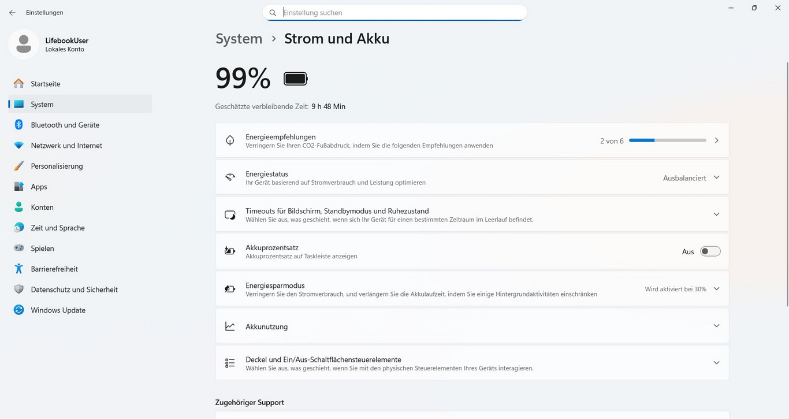The width and height of the screenshot is (789, 419).
Task: Click the Bluetooth und Geräte icon
Action: (x=19, y=125)
